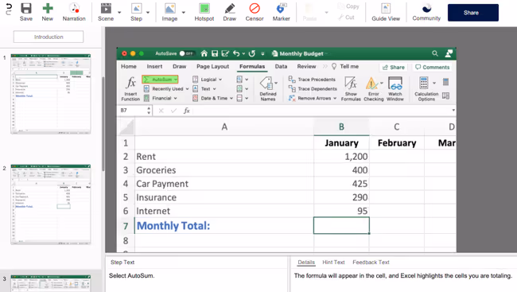Click the Excel Comments button
The width and height of the screenshot is (517, 292).
coord(432,67)
